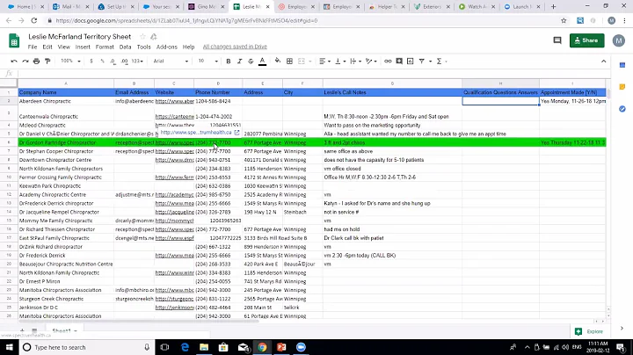The width and height of the screenshot is (633, 355).
Task: Open zoom level 100% dropdown
Action: click(x=70, y=62)
